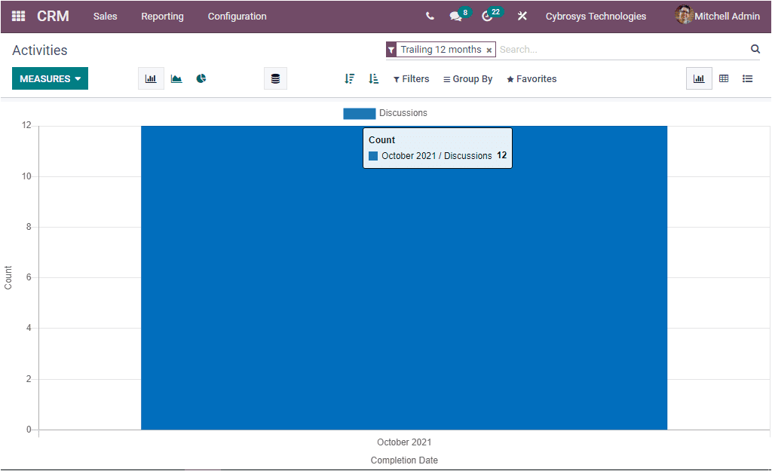Sort data ascending using the sort icon
772x471 pixels.
tap(373, 78)
